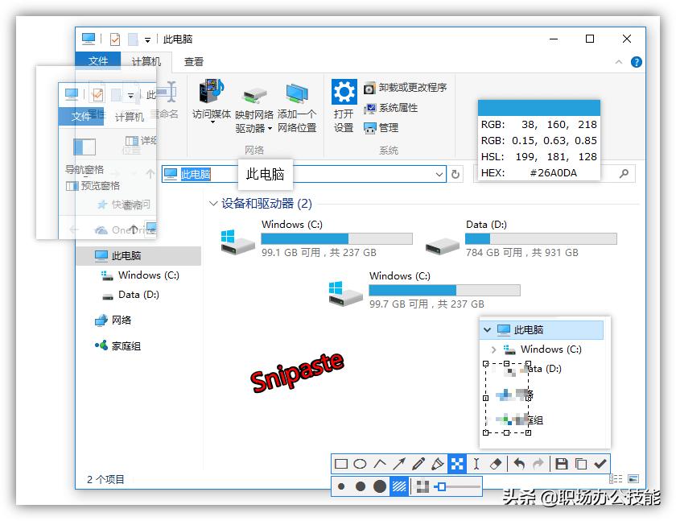Click the HEX value #26A0DA
The image size is (676, 521).
click(553, 173)
